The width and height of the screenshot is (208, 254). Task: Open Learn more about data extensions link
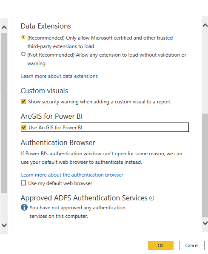pos(60,76)
